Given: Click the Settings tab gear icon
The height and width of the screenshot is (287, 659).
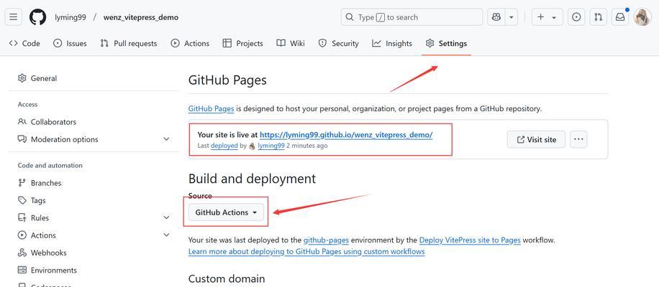Looking at the screenshot, I should [x=430, y=43].
